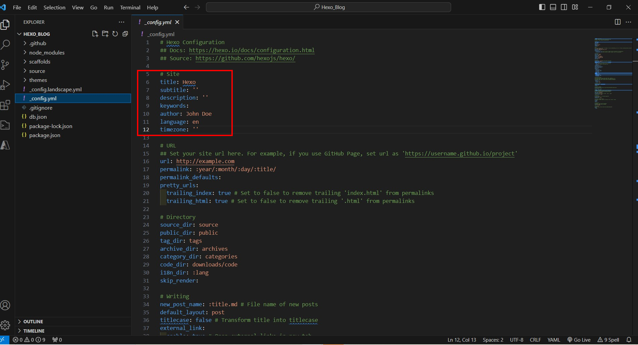Image resolution: width=638 pixels, height=345 pixels.
Task: Toggle secondary side bar layout icon
Action: 564,7
